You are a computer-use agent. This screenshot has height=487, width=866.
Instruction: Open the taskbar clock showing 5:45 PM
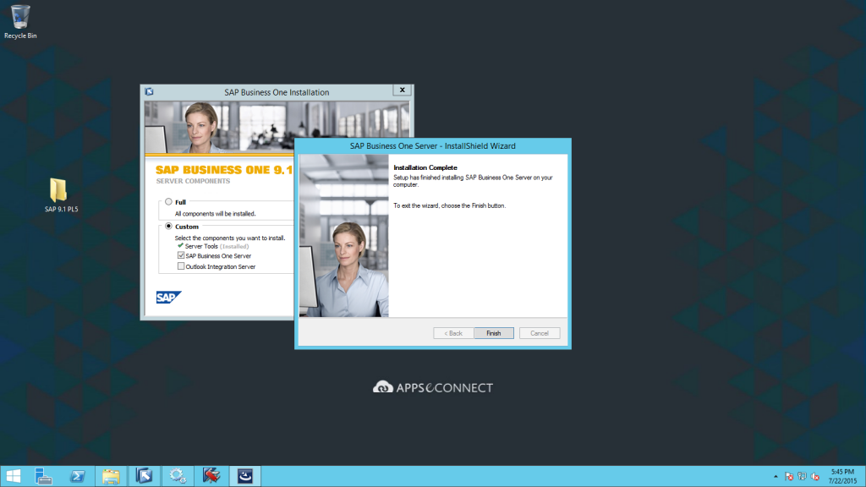[x=842, y=477]
